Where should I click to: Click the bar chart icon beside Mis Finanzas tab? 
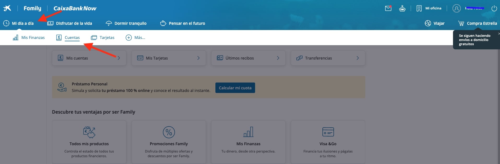click(x=16, y=38)
